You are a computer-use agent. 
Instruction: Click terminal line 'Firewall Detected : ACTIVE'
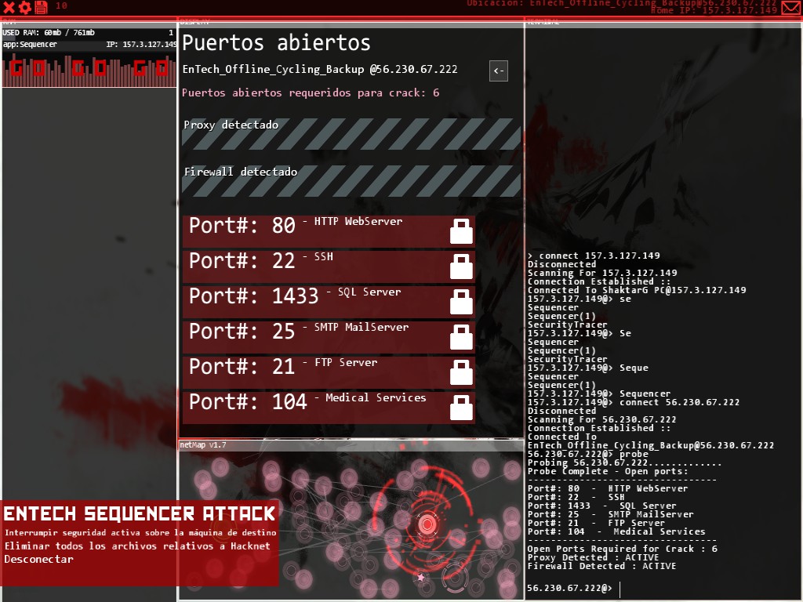tap(601, 566)
